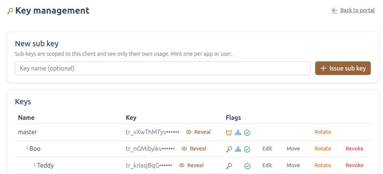Rotate the Boo sub key
This screenshot has height=174, width=383.
(323, 149)
